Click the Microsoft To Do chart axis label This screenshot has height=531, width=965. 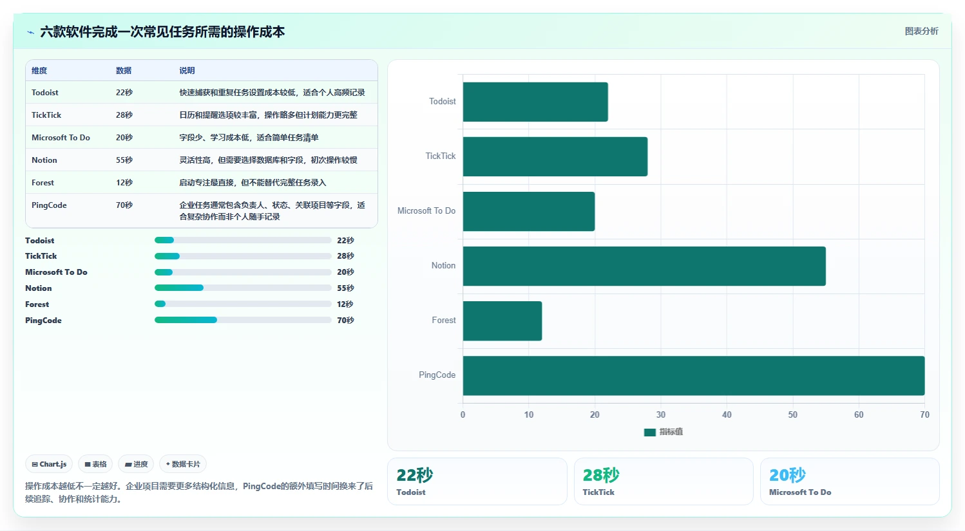click(426, 211)
